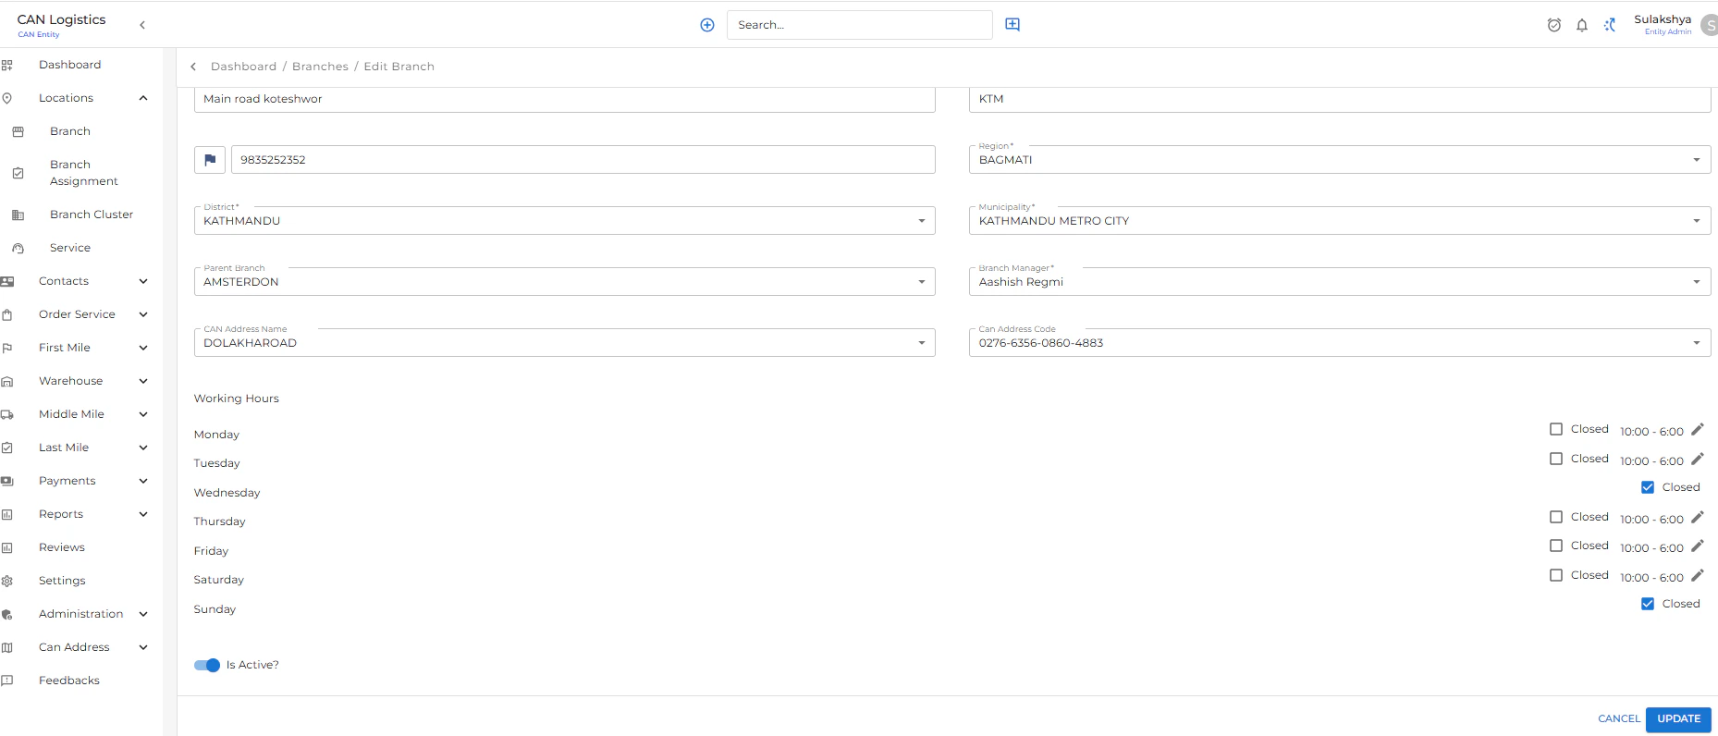Image resolution: width=1718 pixels, height=736 pixels.
Task: Click the add new plus icon beside search
Action: pyautogui.click(x=707, y=25)
